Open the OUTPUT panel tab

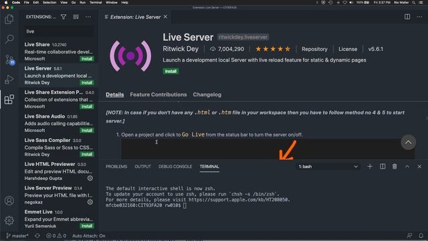[x=142, y=167]
